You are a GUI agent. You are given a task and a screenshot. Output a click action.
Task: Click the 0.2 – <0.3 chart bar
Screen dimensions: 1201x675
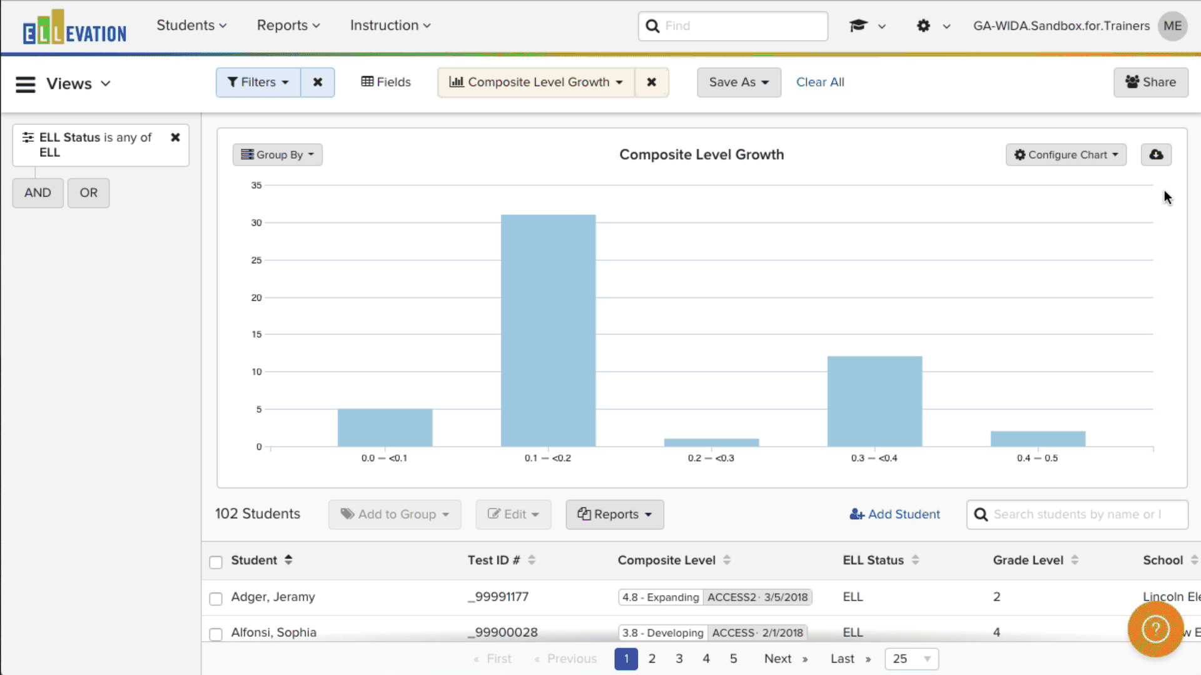coord(712,442)
